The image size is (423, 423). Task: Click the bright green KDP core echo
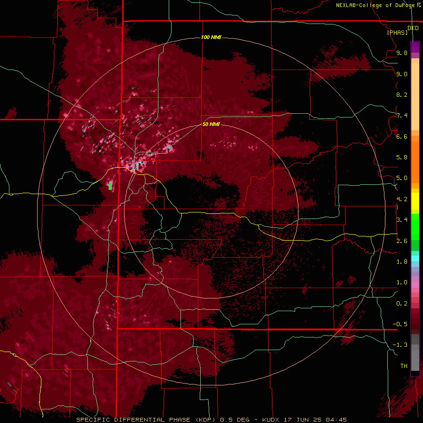coord(110,186)
